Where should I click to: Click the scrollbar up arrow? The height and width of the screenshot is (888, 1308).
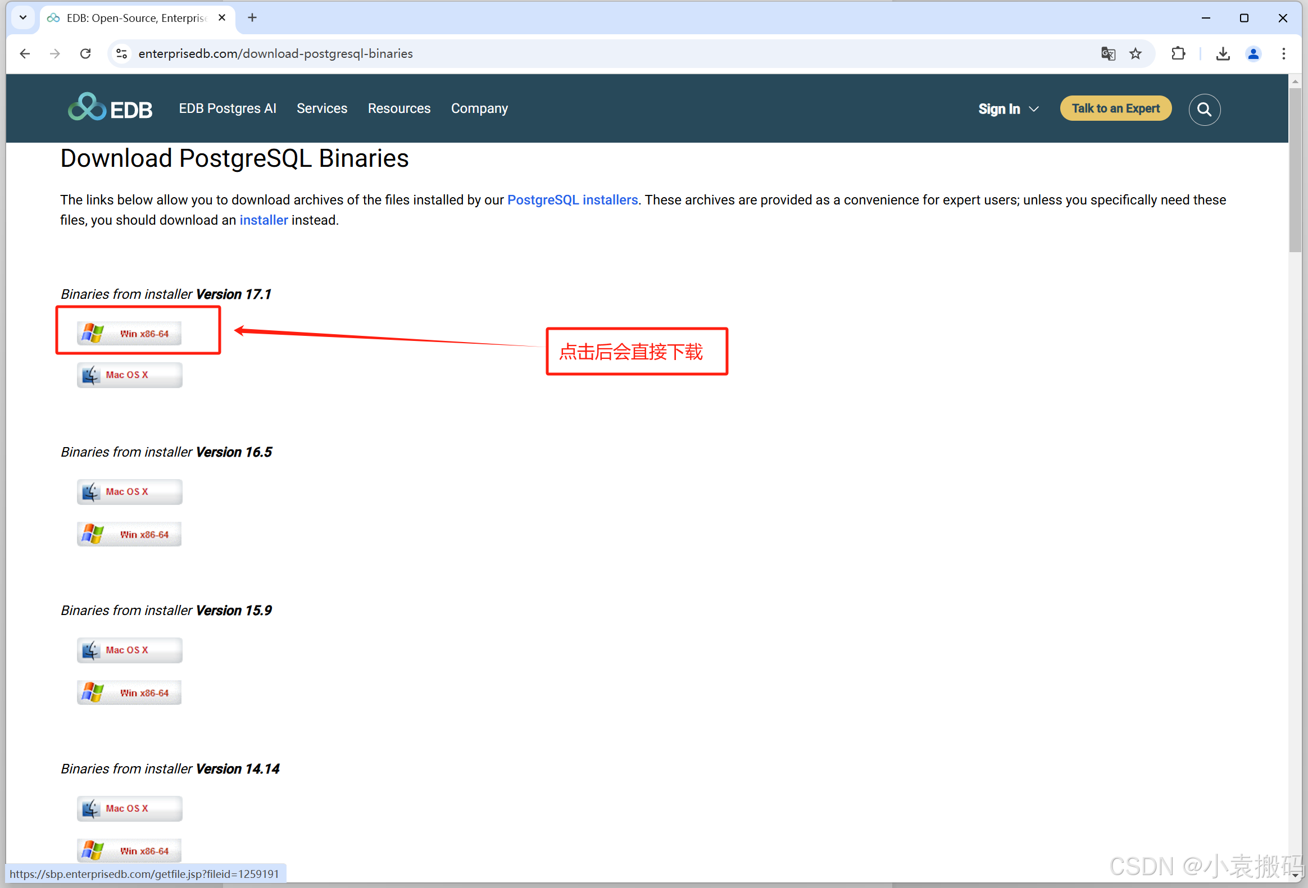pos(1295,81)
